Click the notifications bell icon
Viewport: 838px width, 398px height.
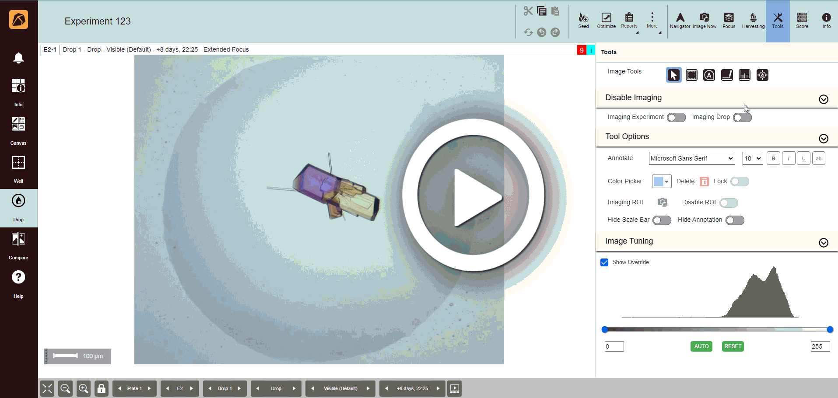[x=18, y=58]
